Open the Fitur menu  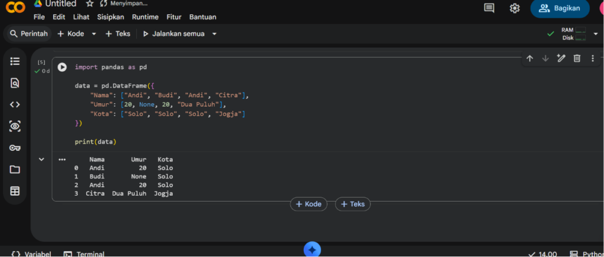[x=174, y=17]
